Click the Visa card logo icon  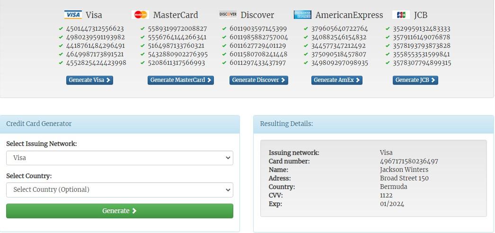point(73,15)
